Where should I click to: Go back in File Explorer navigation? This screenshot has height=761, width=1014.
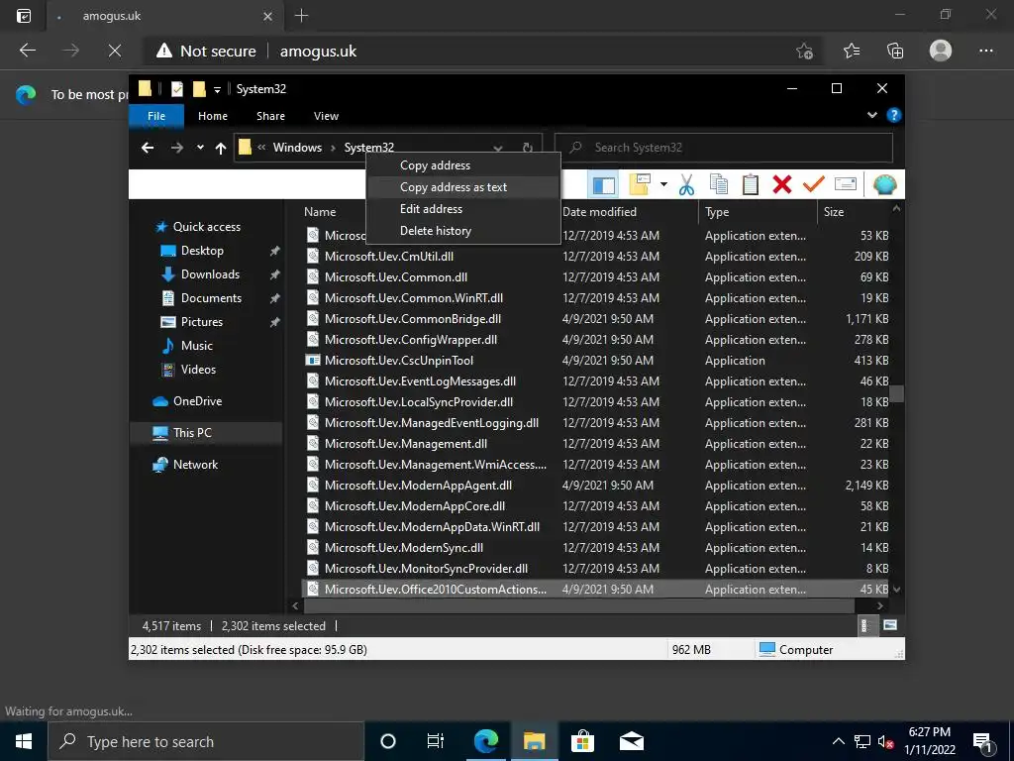148,148
